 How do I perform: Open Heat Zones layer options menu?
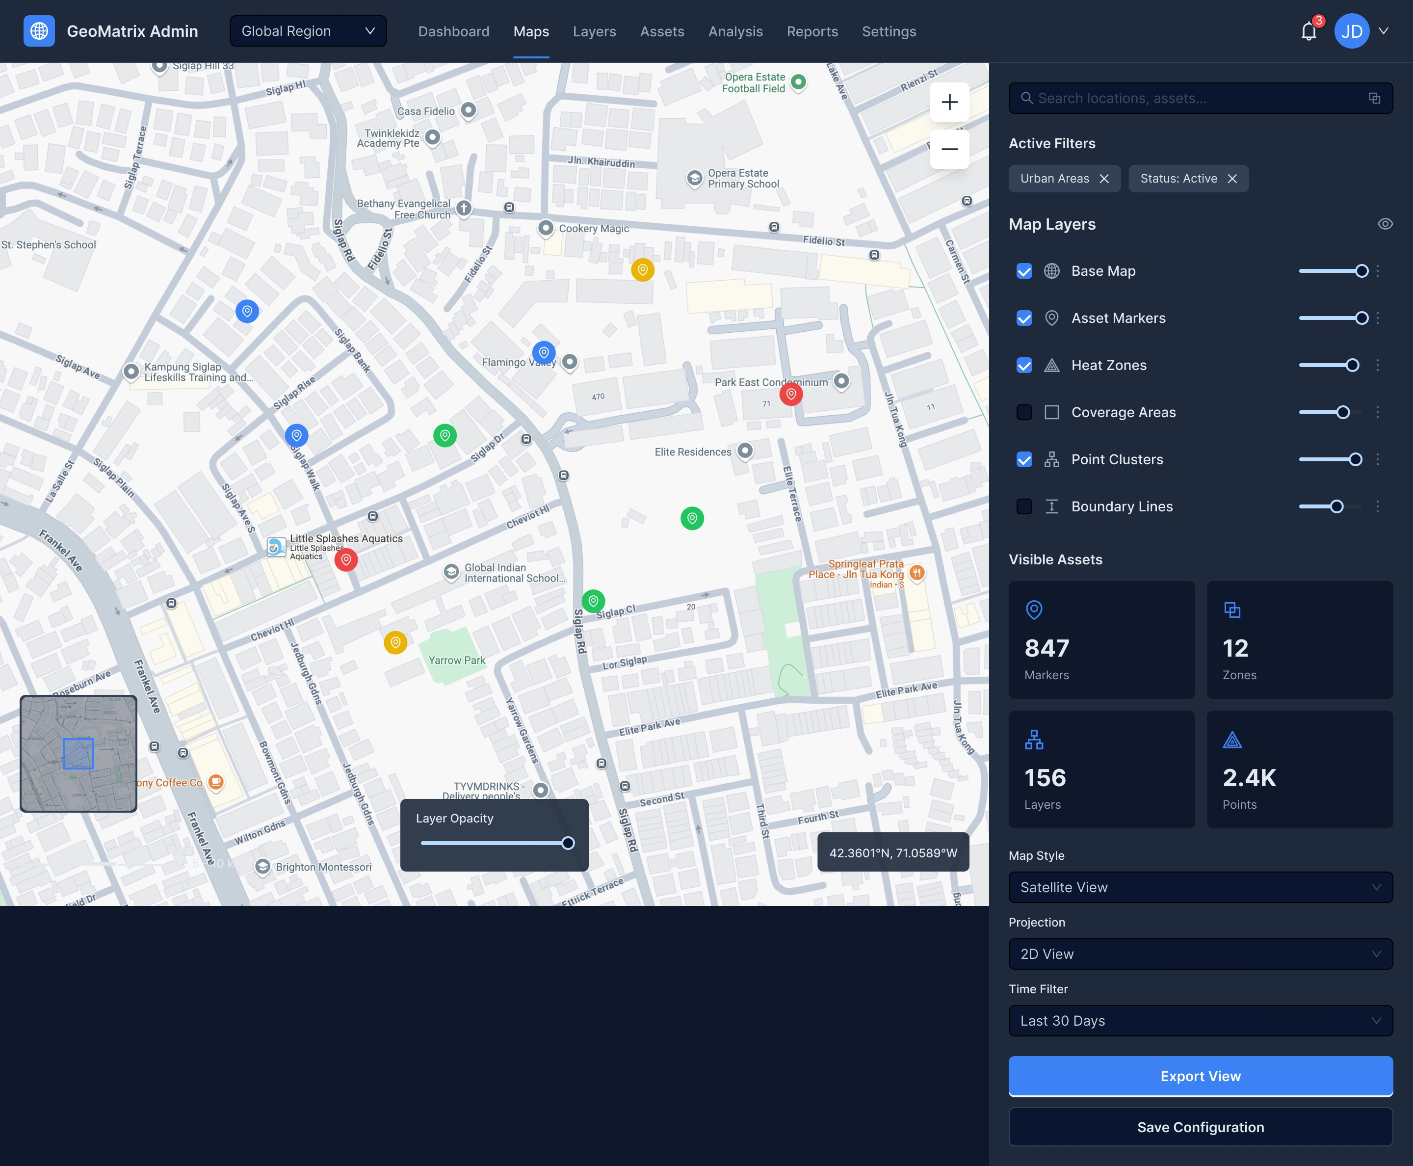click(x=1377, y=366)
